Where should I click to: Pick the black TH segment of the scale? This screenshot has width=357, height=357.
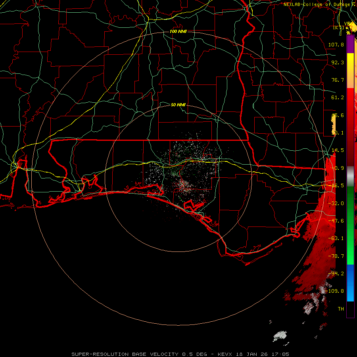350,309
